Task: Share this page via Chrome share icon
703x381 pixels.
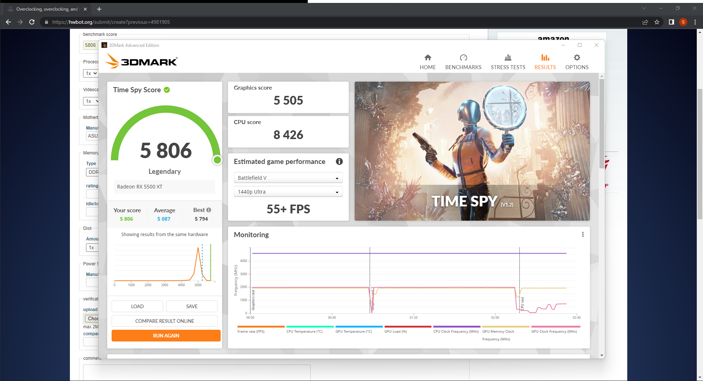Action: coord(645,22)
